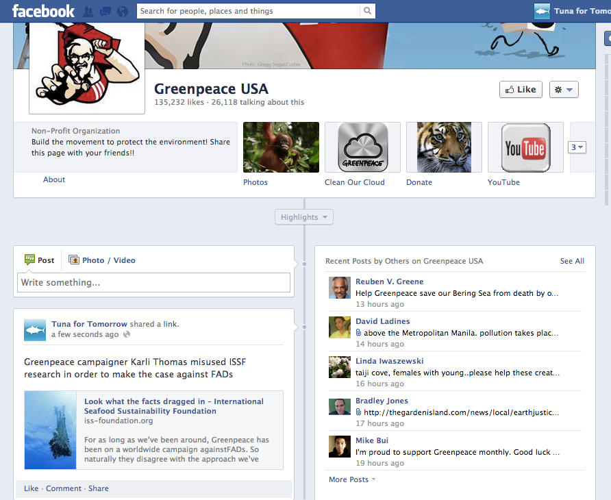Open the Photos orangutan thumbnail
Viewport: 611px width, 500px height.
(x=281, y=147)
